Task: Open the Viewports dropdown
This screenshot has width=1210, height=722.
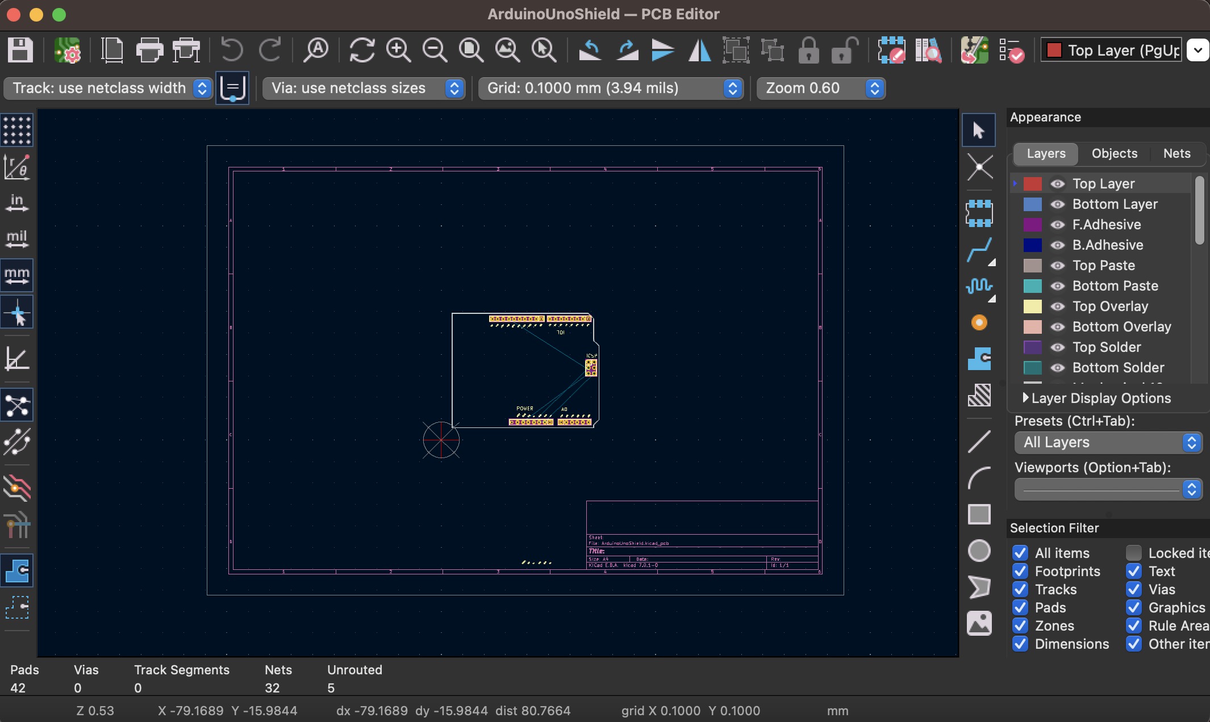Action: coord(1108,489)
